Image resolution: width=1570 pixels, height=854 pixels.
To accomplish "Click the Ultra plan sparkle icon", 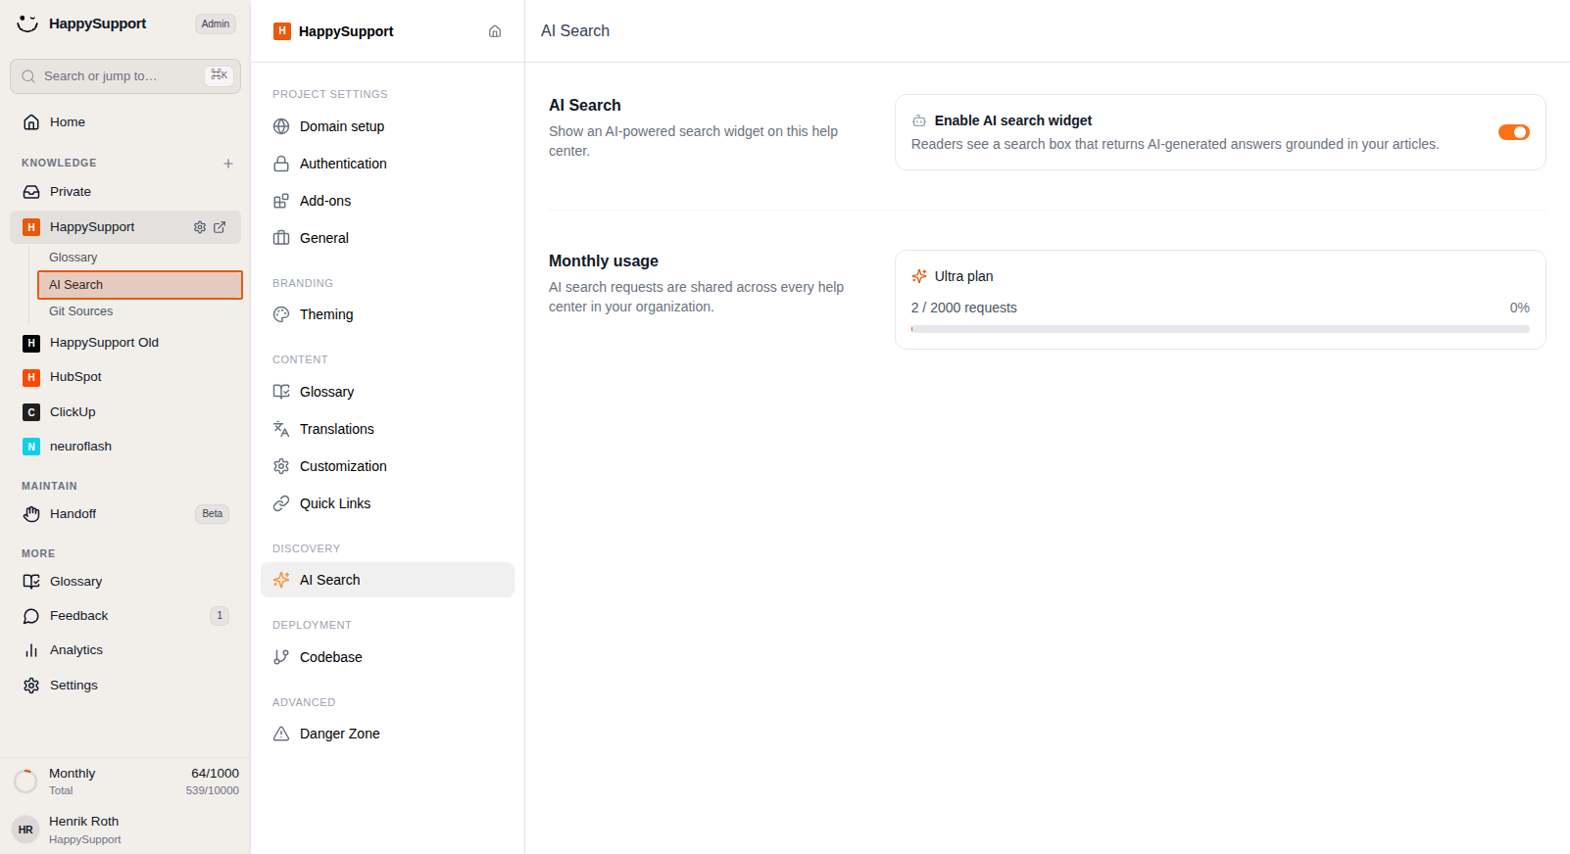I will pos(919,276).
